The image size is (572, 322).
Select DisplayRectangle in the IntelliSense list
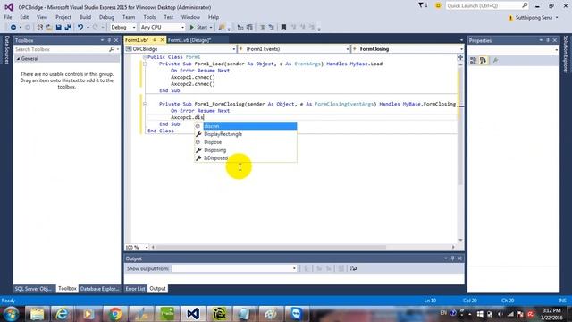click(246, 134)
